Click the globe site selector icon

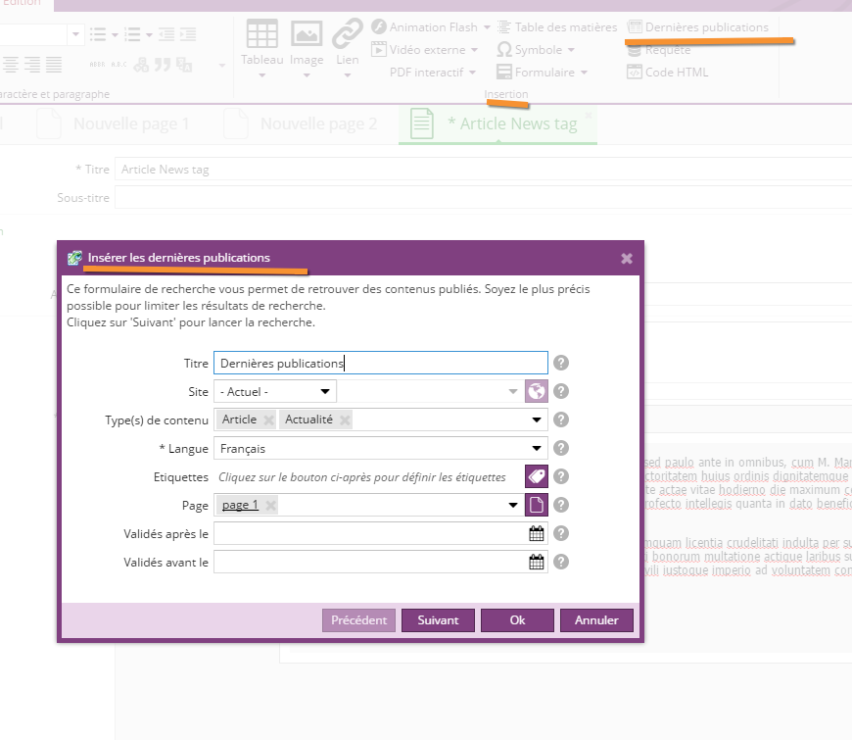tap(536, 391)
